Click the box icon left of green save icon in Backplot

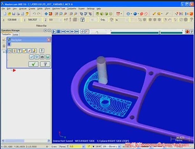(x=42, y=57)
